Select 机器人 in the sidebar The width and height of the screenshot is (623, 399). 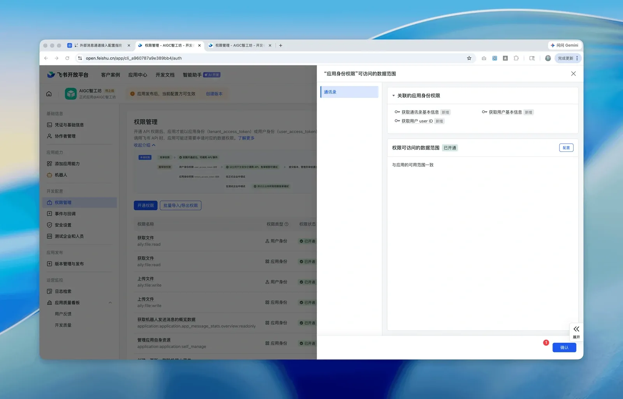61,175
